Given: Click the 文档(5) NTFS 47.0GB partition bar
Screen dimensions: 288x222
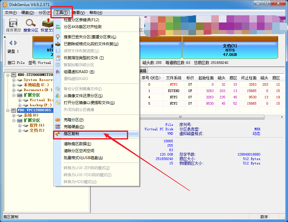Looking at the screenshot, I should coord(230,47).
